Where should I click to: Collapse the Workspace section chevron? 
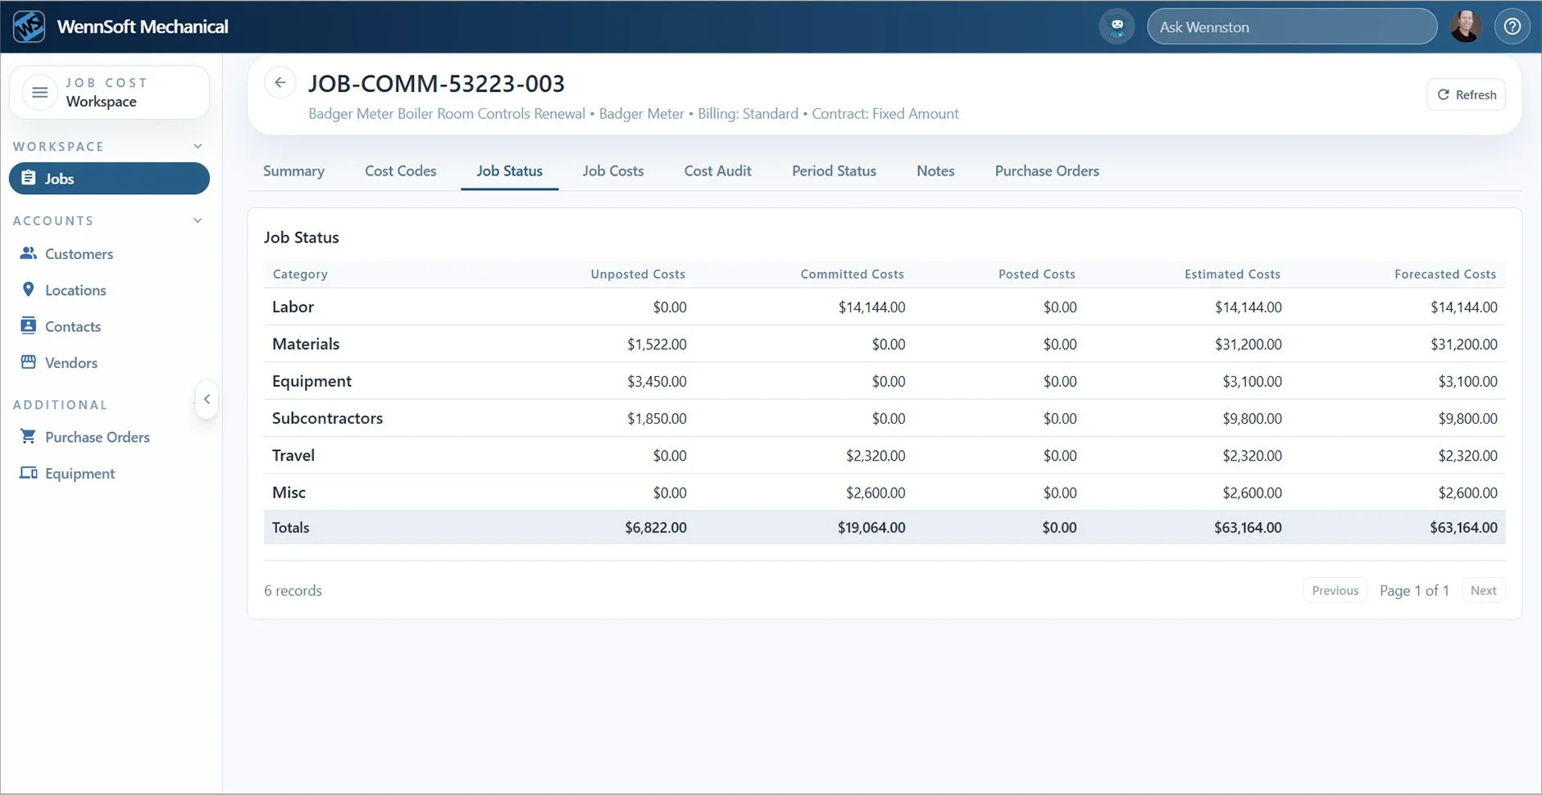198,146
